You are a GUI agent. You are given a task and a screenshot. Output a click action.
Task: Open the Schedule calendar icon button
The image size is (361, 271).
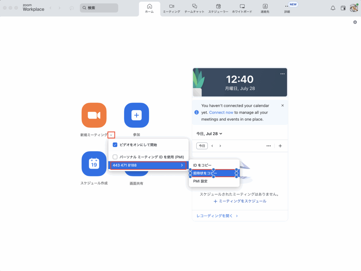(94, 164)
